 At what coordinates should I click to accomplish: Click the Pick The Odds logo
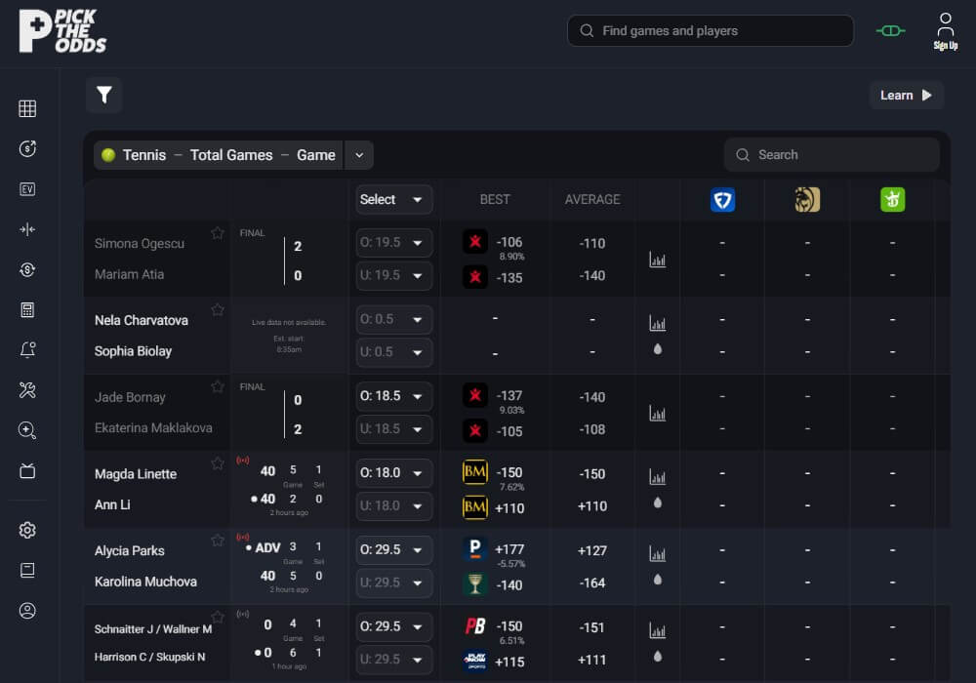pos(62,30)
